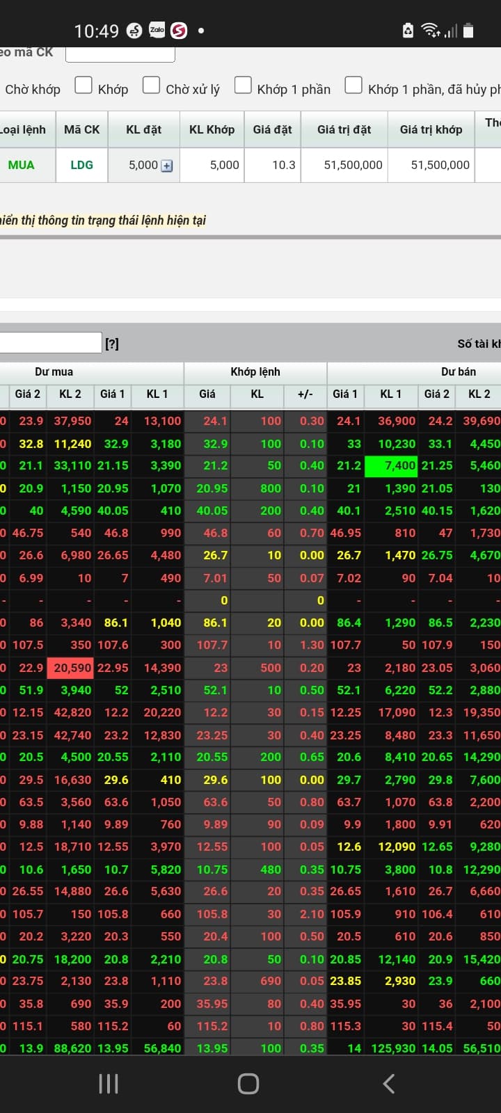This screenshot has width=501, height=1113.
Task: Tap the Zalo notification icon in status bar
Action: click(157, 30)
